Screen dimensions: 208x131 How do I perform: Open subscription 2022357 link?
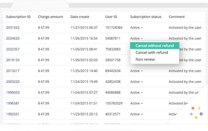pos(13,49)
